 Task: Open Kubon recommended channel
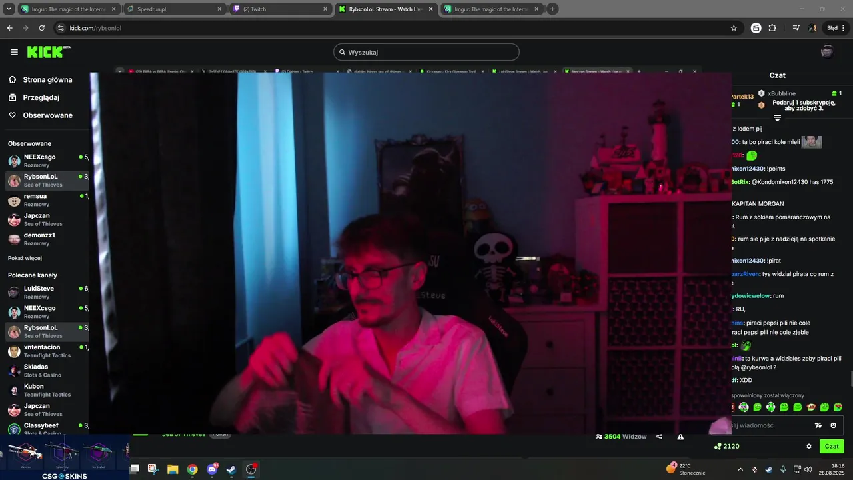click(47, 390)
